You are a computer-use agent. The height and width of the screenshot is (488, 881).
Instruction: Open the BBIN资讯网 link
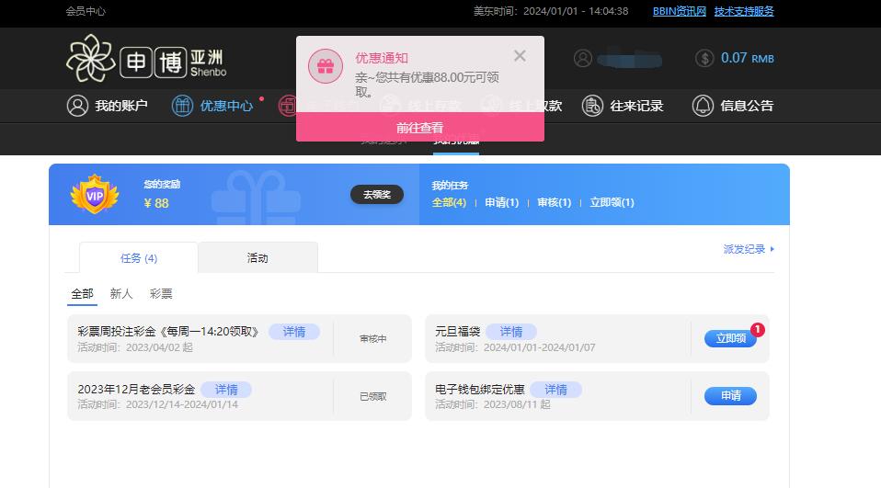(x=679, y=11)
